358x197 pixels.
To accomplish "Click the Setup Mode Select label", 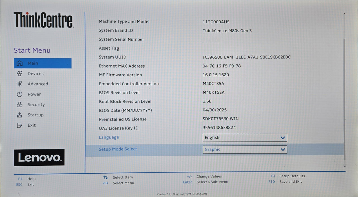I will click(x=118, y=149).
